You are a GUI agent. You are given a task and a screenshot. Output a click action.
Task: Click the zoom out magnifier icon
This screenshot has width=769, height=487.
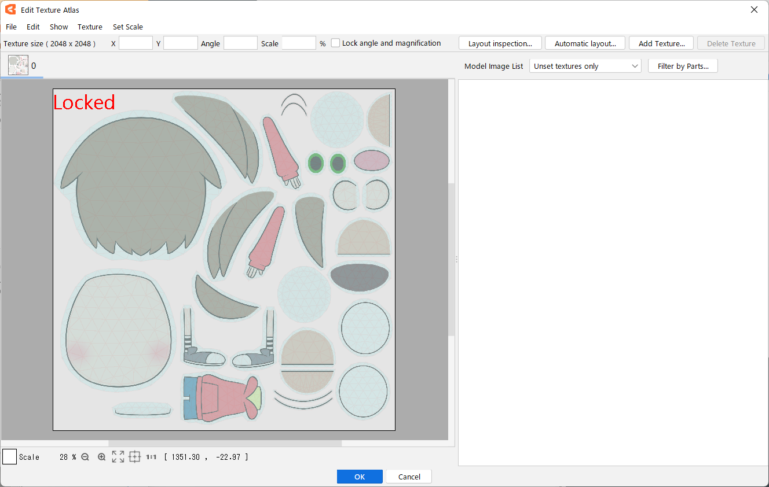coord(85,457)
